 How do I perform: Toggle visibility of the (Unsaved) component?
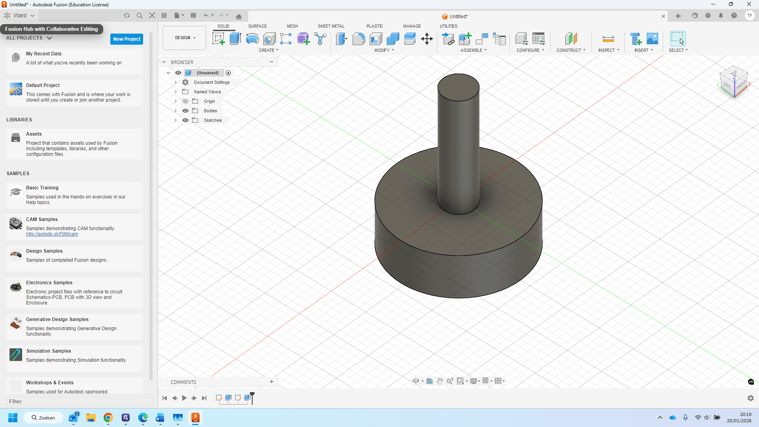click(x=178, y=73)
